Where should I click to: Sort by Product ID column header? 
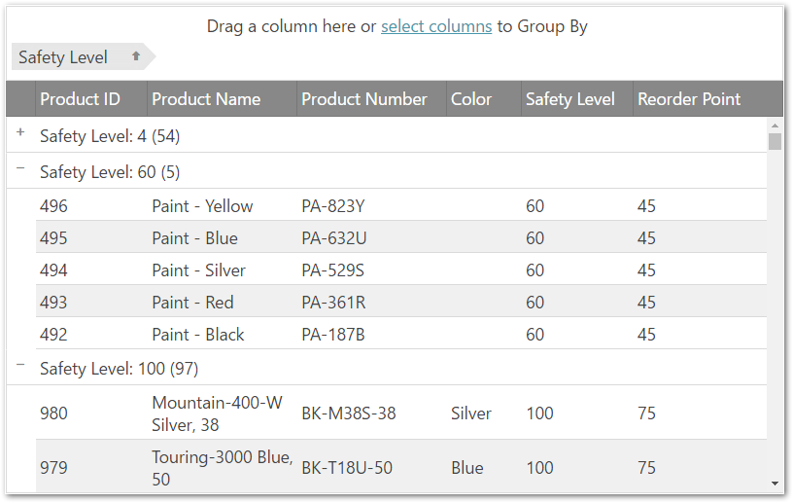click(x=80, y=99)
